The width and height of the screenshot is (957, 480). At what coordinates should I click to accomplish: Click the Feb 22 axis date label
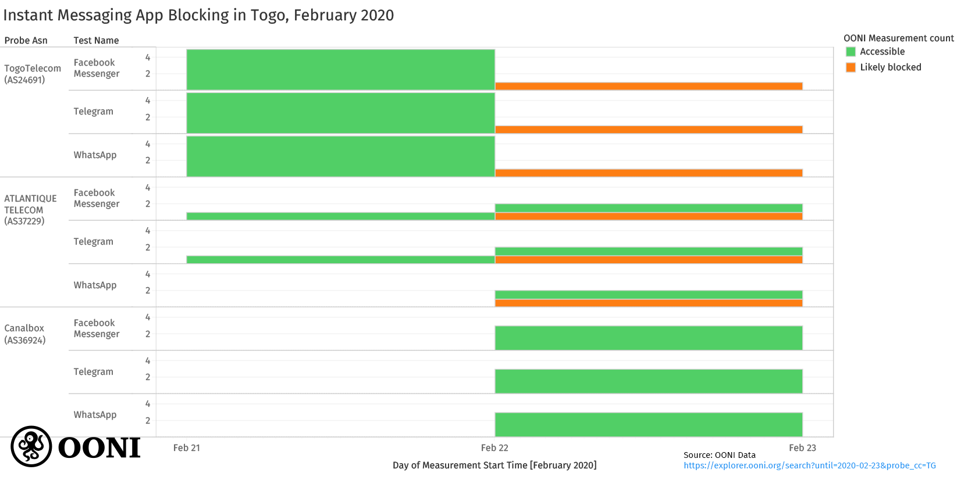coord(494,448)
